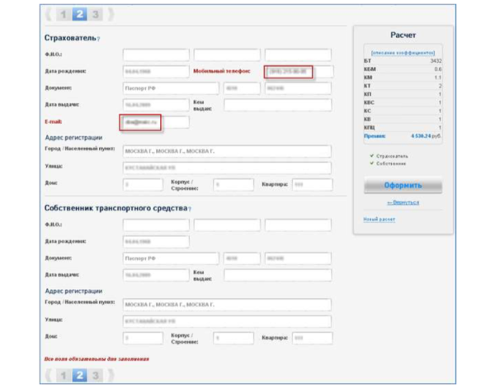495x389 pixels.
Task: Click the Страхователь checkmark in Расчет panel
Action: [373, 155]
